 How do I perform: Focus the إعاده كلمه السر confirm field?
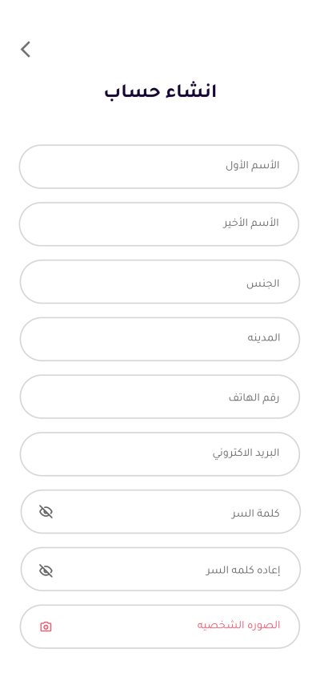pyautogui.click(x=160, y=569)
